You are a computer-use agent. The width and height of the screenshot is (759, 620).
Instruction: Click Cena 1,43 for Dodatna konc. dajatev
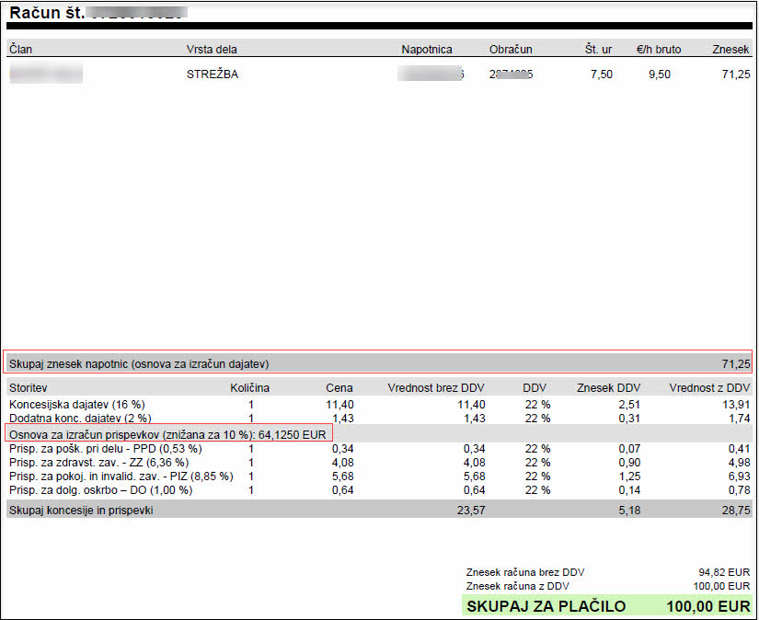point(343,419)
